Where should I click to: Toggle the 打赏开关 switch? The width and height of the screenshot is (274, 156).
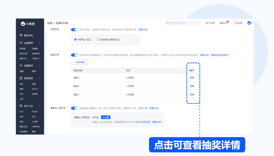[x=74, y=30]
